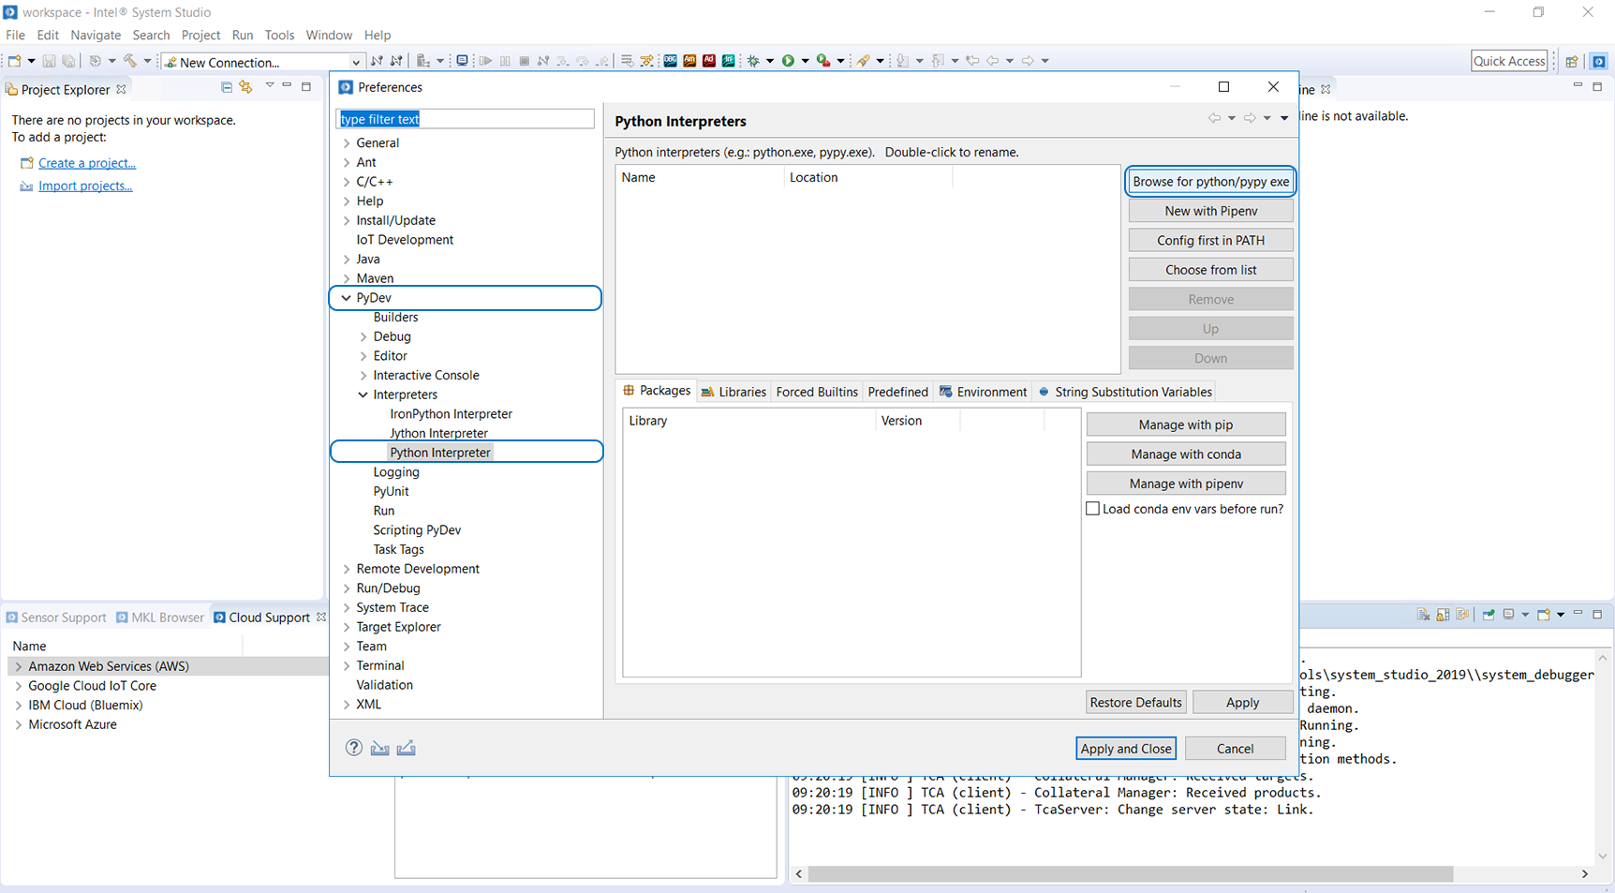Expand Amazon Web Services (AWS) row

18,666
